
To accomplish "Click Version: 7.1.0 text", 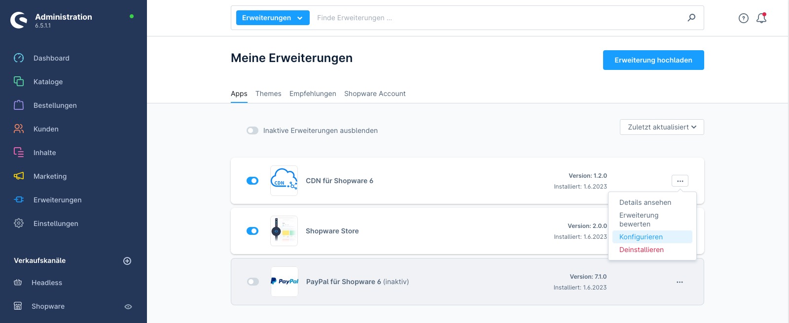I will [x=588, y=277].
